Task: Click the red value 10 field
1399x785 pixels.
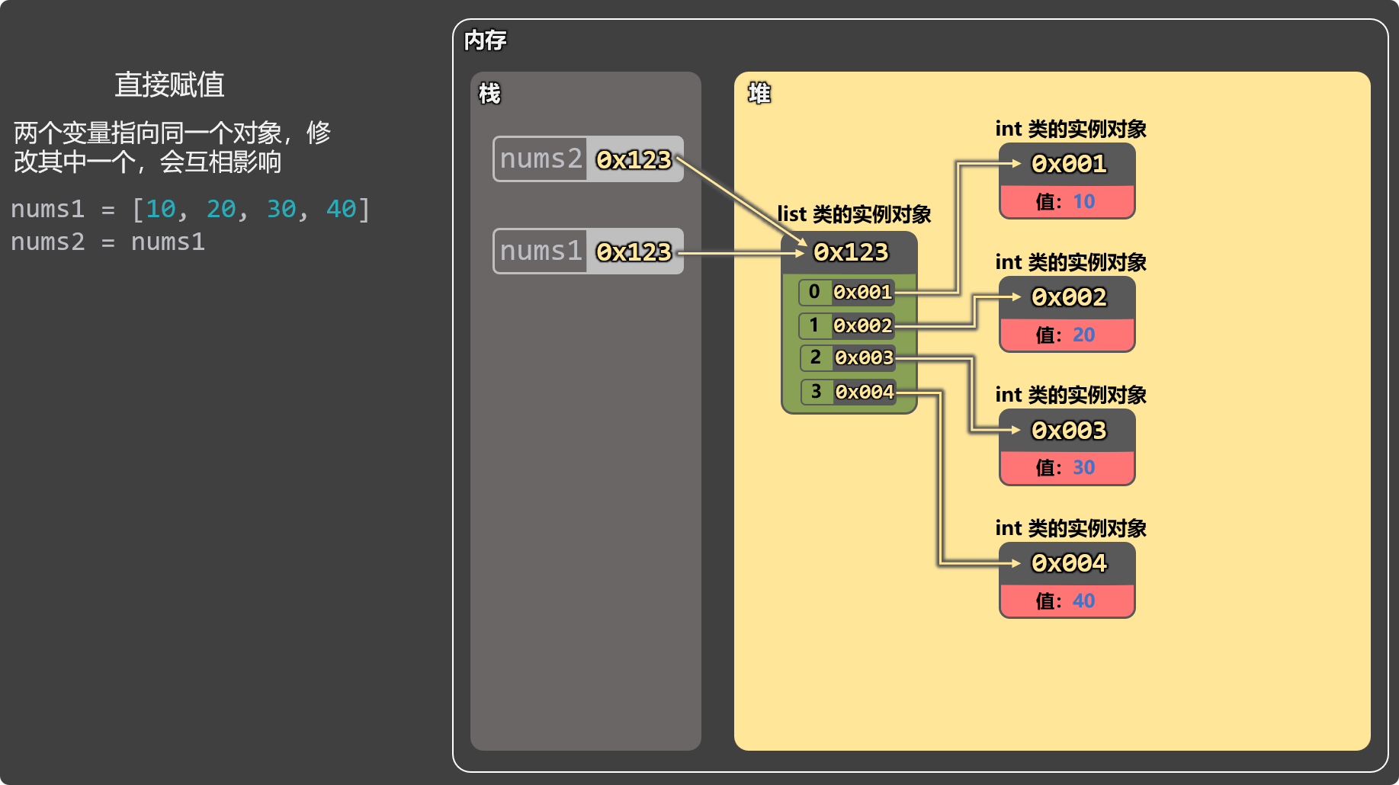Action: pyautogui.click(x=1067, y=202)
